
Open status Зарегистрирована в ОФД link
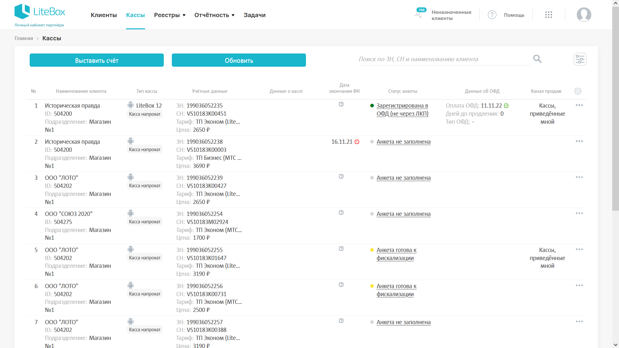(x=402, y=110)
